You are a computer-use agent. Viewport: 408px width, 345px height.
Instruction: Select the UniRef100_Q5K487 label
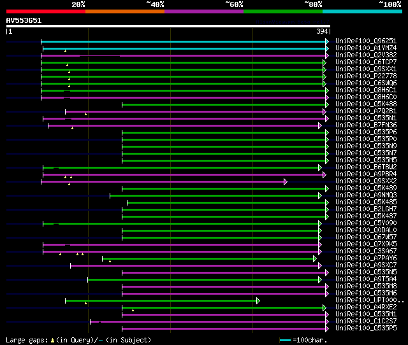(x=366, y=216)
